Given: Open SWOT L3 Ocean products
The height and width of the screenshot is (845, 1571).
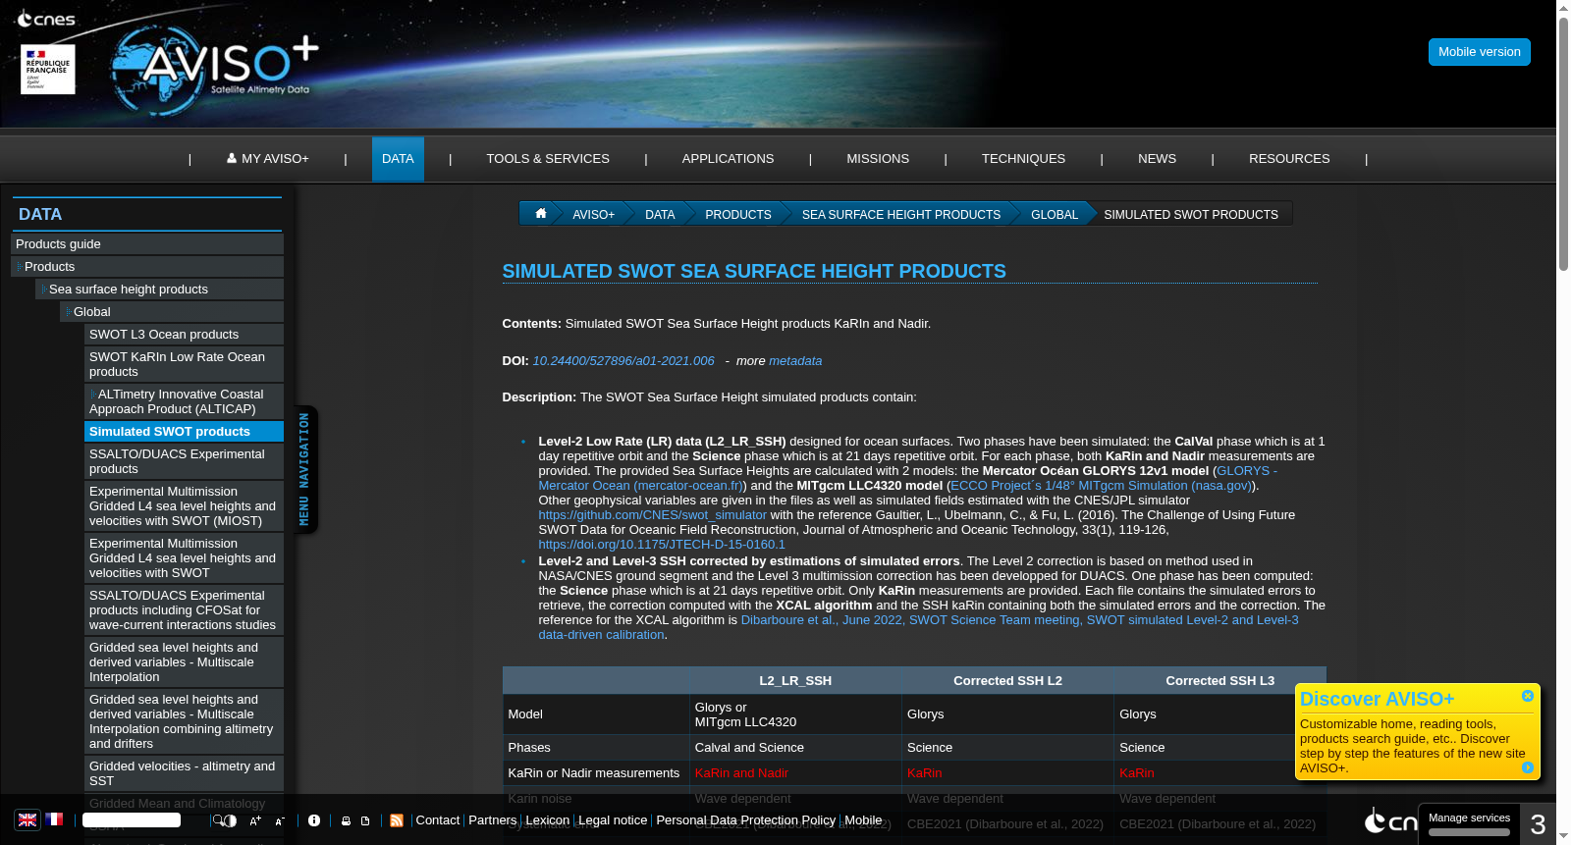Looking at the screenshot, I should coord(184,335).
